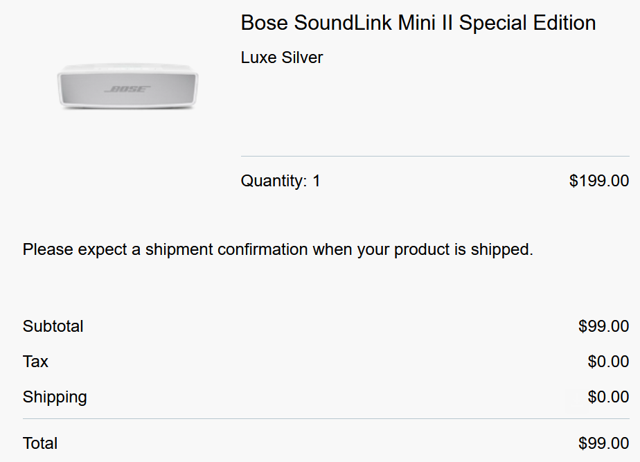Click the $99.00 total amount
The height and width of the screenshot is (462, 640).
[603, 443]
